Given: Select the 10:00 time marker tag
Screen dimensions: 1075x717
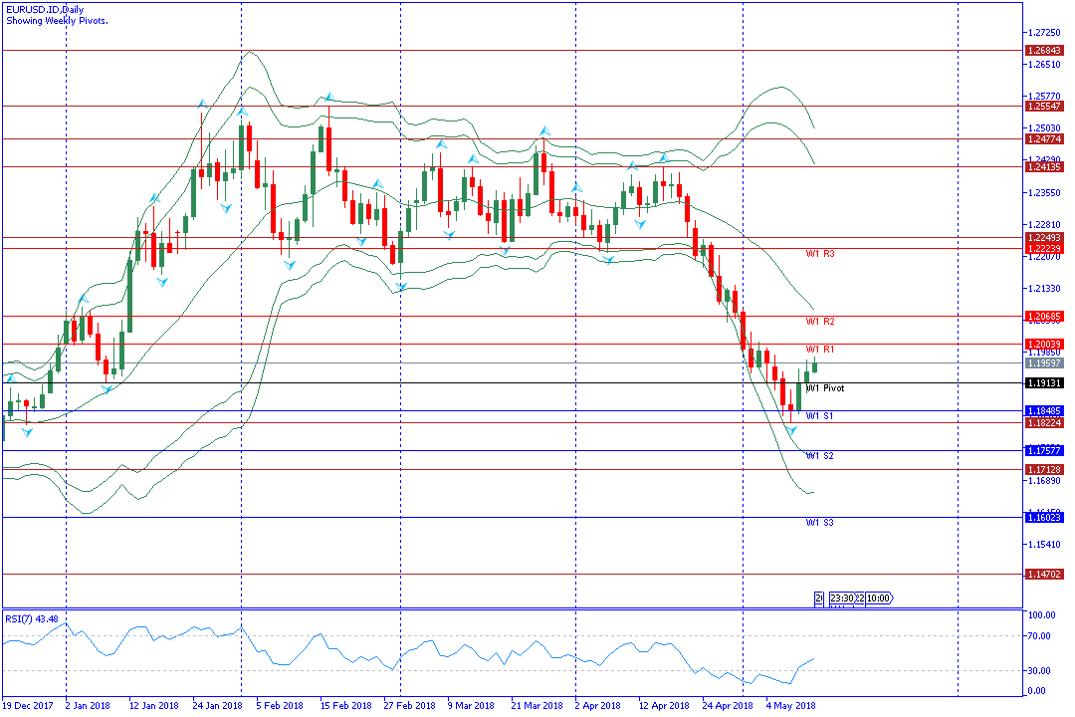Looking at the screenshot, I should click(879, 598).
